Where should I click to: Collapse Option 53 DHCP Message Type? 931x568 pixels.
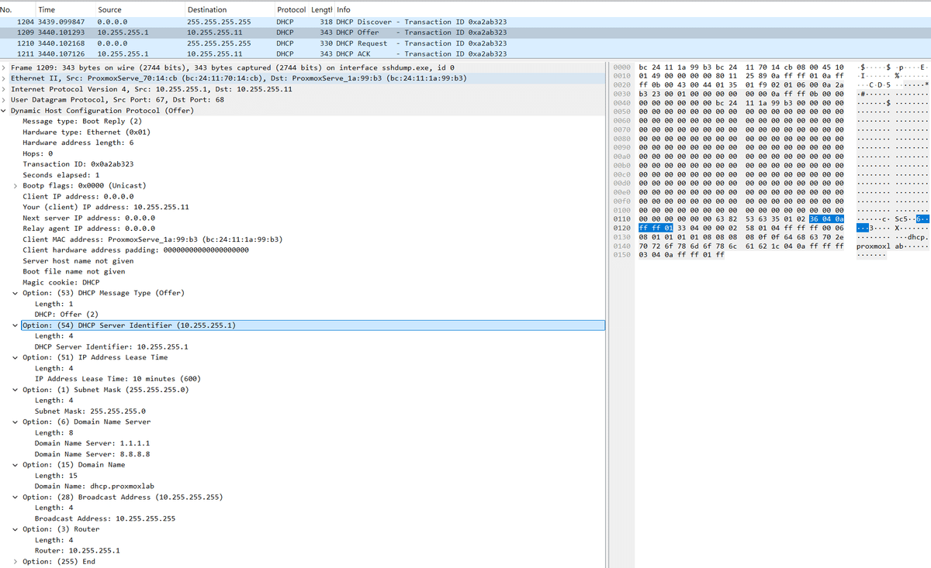(x=16, y=293)
